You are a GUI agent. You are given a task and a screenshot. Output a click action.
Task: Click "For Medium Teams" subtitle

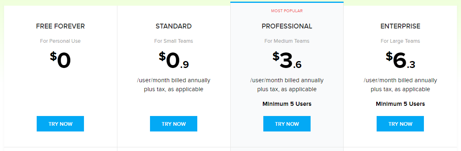coord(287,41)
